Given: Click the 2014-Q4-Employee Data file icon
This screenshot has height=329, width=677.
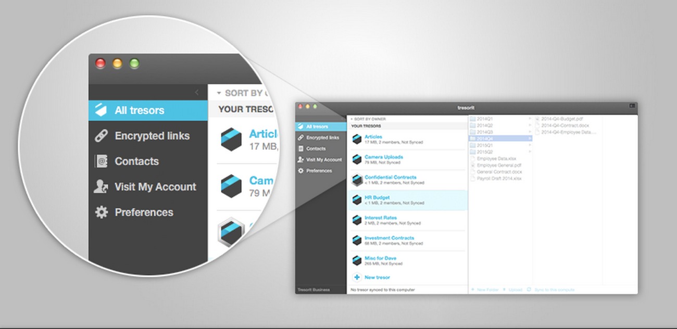Looking at the screenshot, I should [537, 132].
